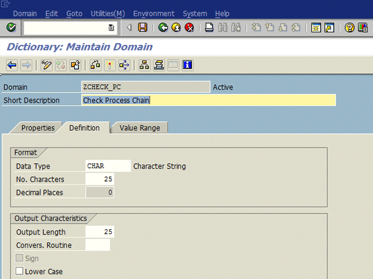Click the green Enter checkmark icon
The width and height of the screenshot is (373, 279).
click(x=11, y=27)
